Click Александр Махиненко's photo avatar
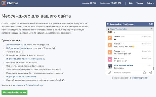156x97 pixels. click(x=110, y=67)
